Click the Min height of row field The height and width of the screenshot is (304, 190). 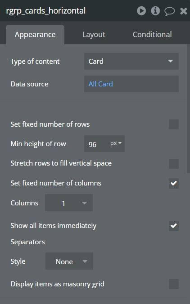(96, 144)
